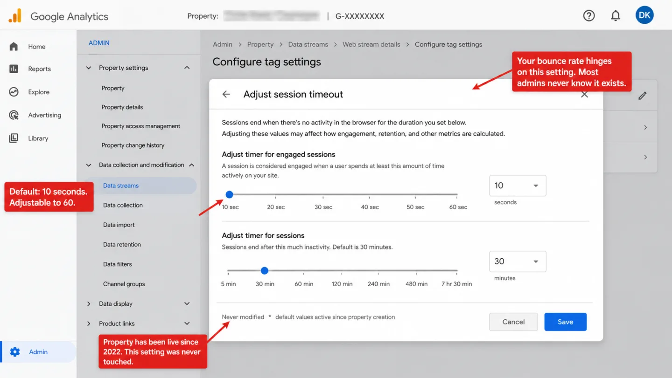This screenshot has width=672, height=378.
Task: Go back with the dialog arrow icon
Action: (x=226, y=94)
